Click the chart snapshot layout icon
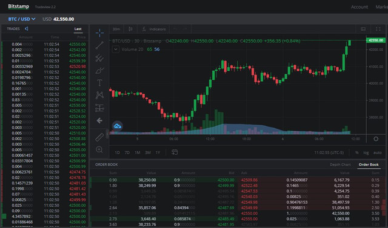The image size is (388, 228). click(x=363, y=29)
